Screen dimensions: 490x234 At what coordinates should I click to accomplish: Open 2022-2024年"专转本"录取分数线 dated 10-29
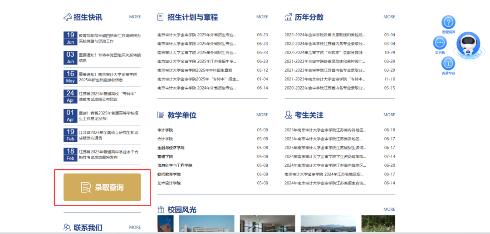tap(323, 53)
